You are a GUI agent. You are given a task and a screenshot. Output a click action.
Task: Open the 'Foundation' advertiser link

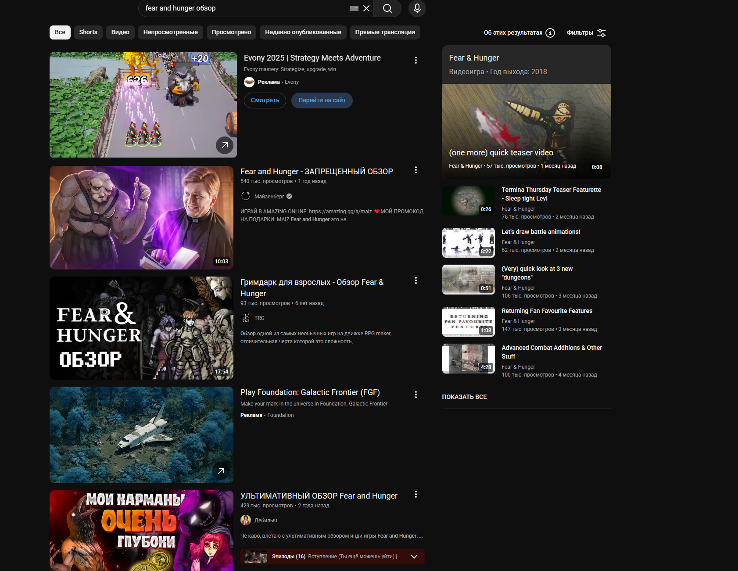pos(280,415)
